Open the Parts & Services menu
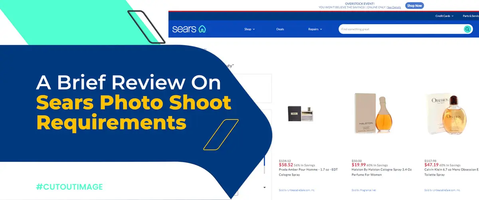 click(471, 16)
